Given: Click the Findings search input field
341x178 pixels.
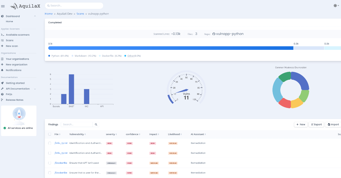Looking at the screenshot, I should click(x=77, y=125).
